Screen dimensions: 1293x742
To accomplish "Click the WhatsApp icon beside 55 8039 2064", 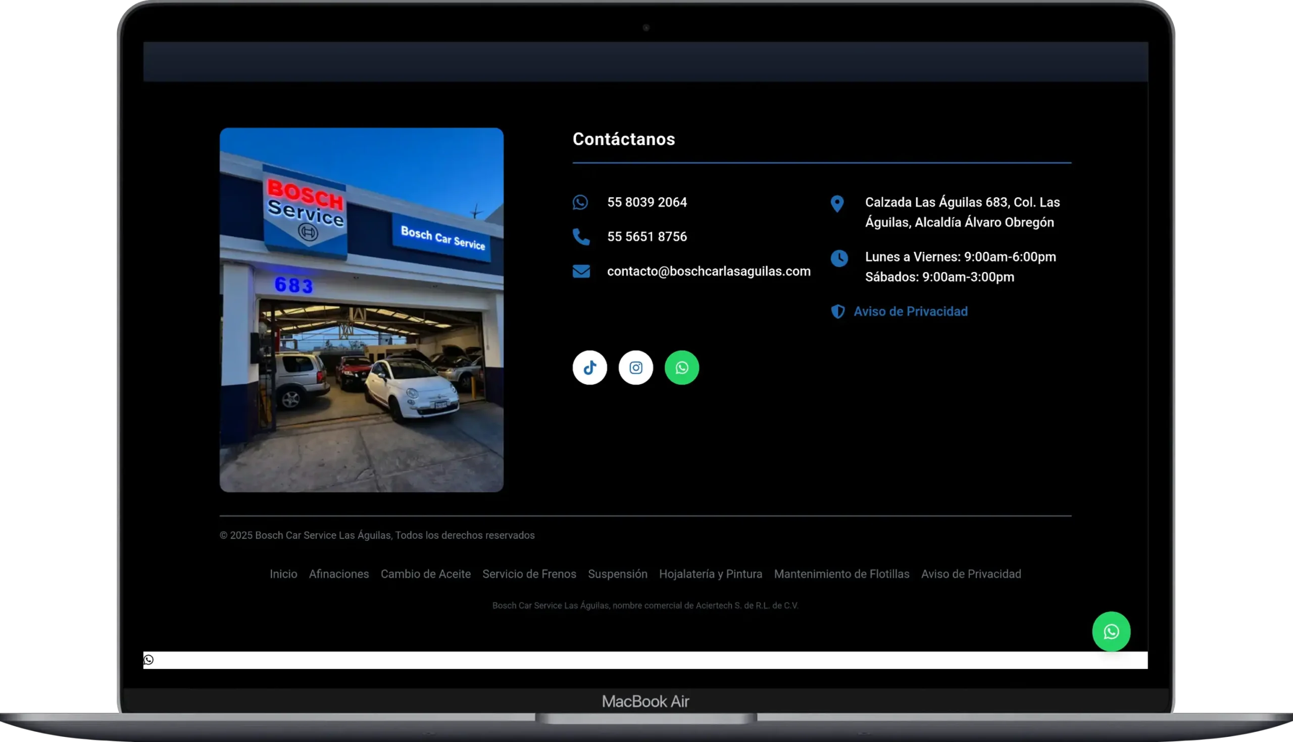I will coord(580,202).
